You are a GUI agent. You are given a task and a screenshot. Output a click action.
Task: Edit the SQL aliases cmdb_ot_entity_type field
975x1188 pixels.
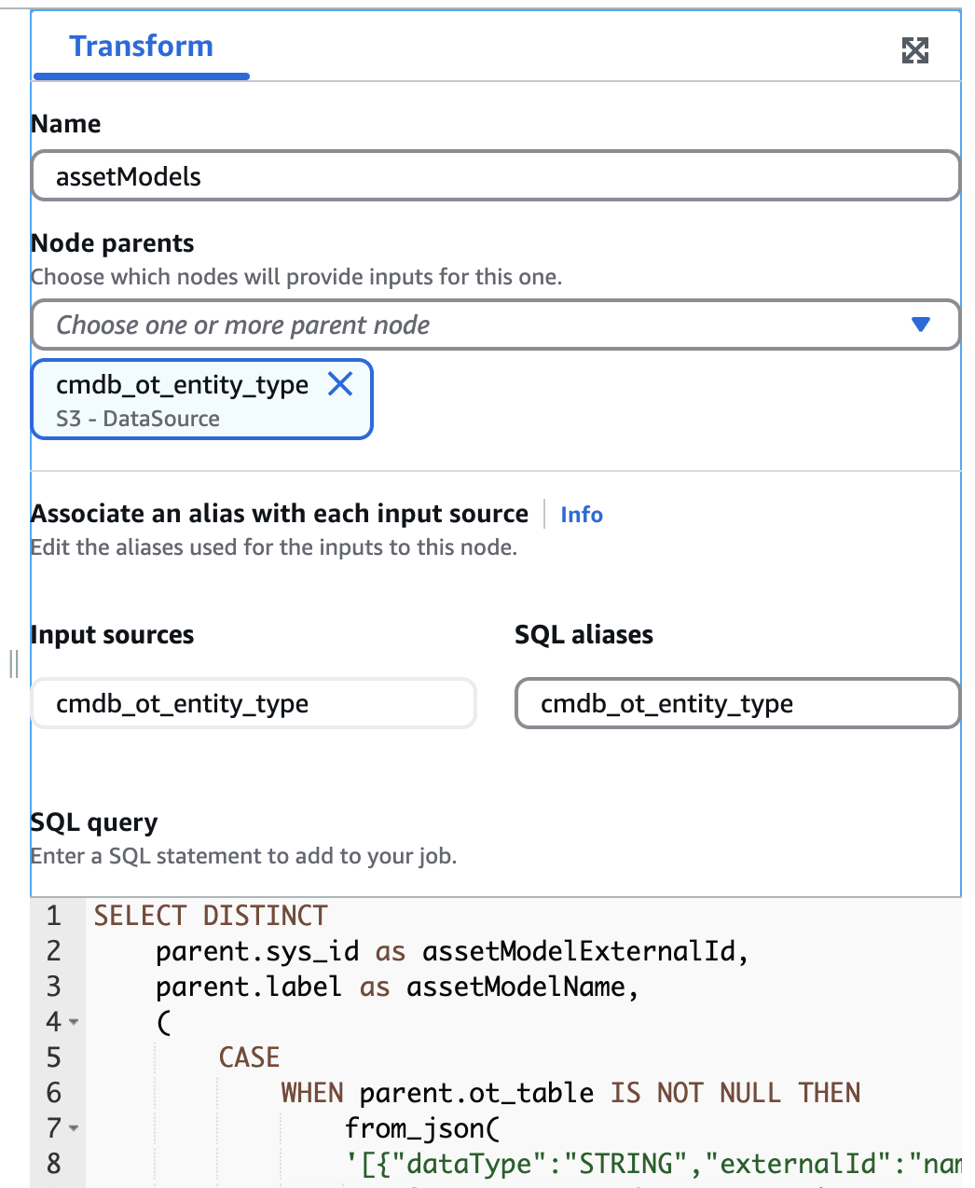coord(737,703)
